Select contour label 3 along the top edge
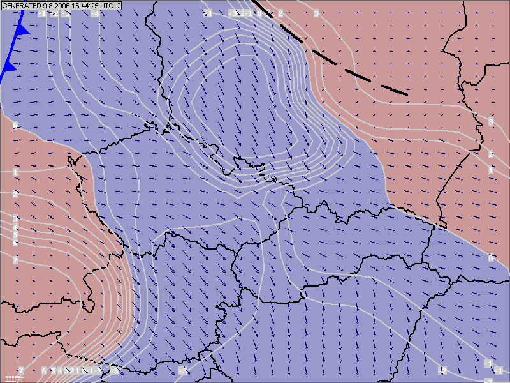510x383 pixels. point(316,13)
